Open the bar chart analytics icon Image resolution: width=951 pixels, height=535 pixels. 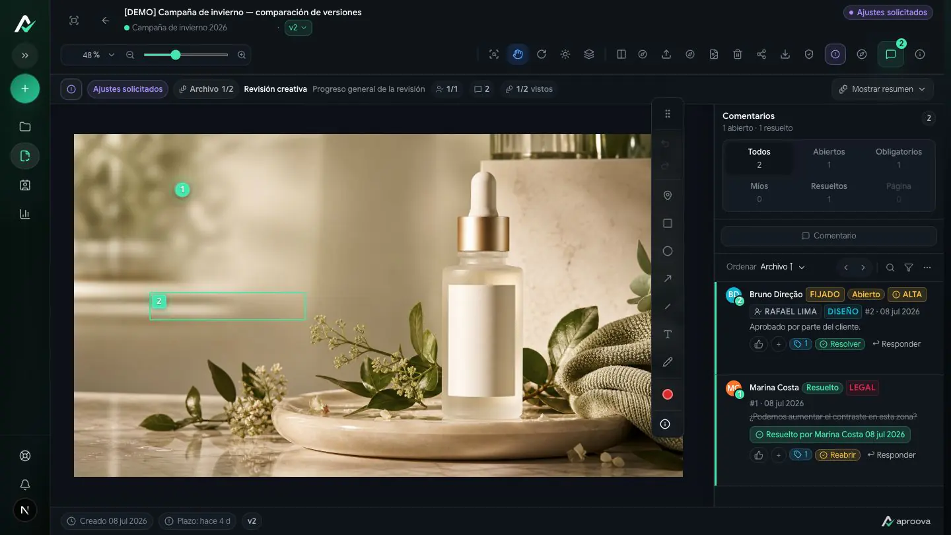pyautogui.click(x=25, y=214)
